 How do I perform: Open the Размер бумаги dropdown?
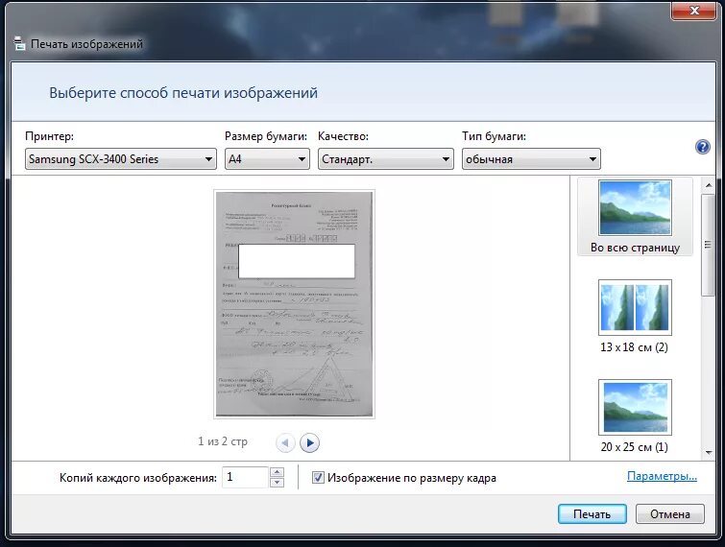tap(267, 159)
